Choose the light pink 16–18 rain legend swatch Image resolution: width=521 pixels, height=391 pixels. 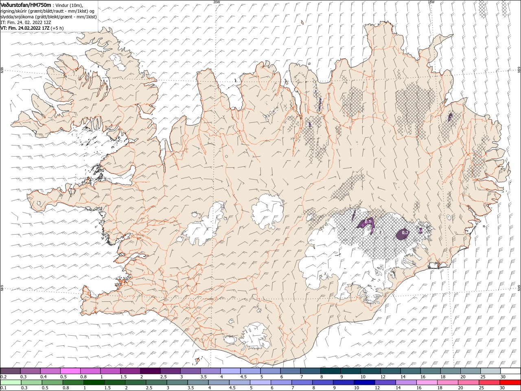coord(426,382)
